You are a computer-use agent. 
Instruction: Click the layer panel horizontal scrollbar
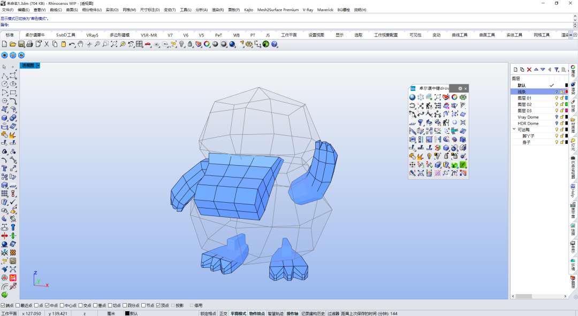coord(538,296)
